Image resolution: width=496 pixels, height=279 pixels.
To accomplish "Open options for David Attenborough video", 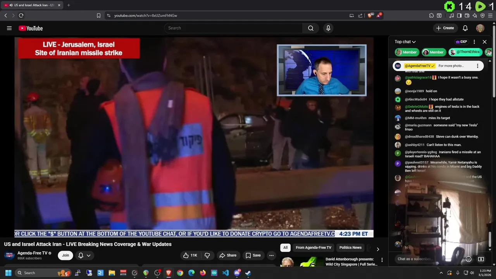I will coord(382,260).
